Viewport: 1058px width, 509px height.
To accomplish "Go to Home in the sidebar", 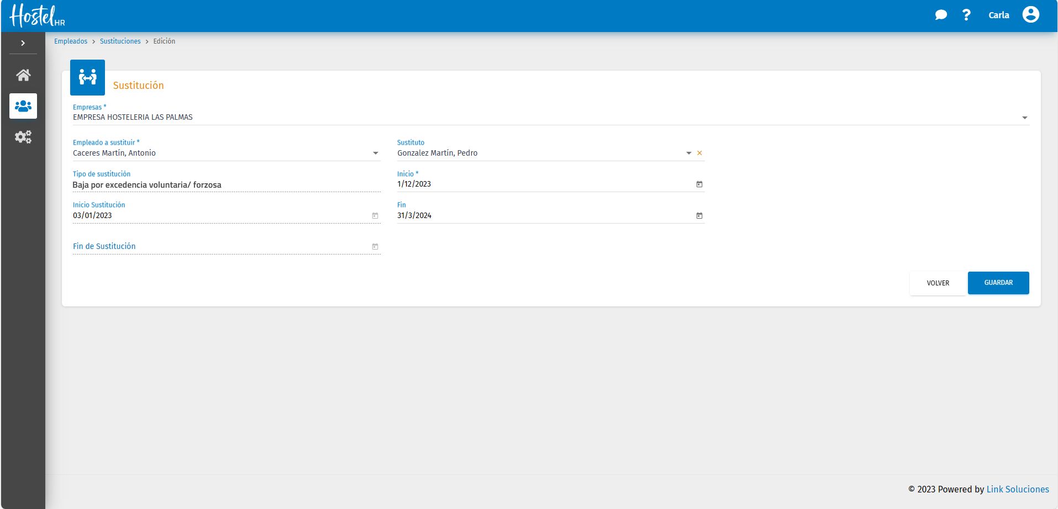I will click(23, 75).
